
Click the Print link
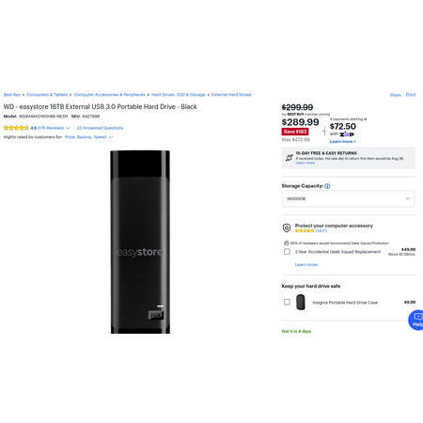411,95
